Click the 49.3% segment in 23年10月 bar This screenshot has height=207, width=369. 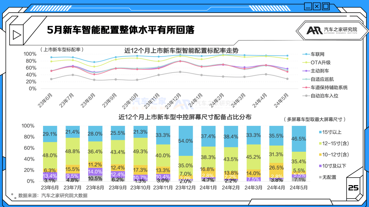tap(140, 151)
